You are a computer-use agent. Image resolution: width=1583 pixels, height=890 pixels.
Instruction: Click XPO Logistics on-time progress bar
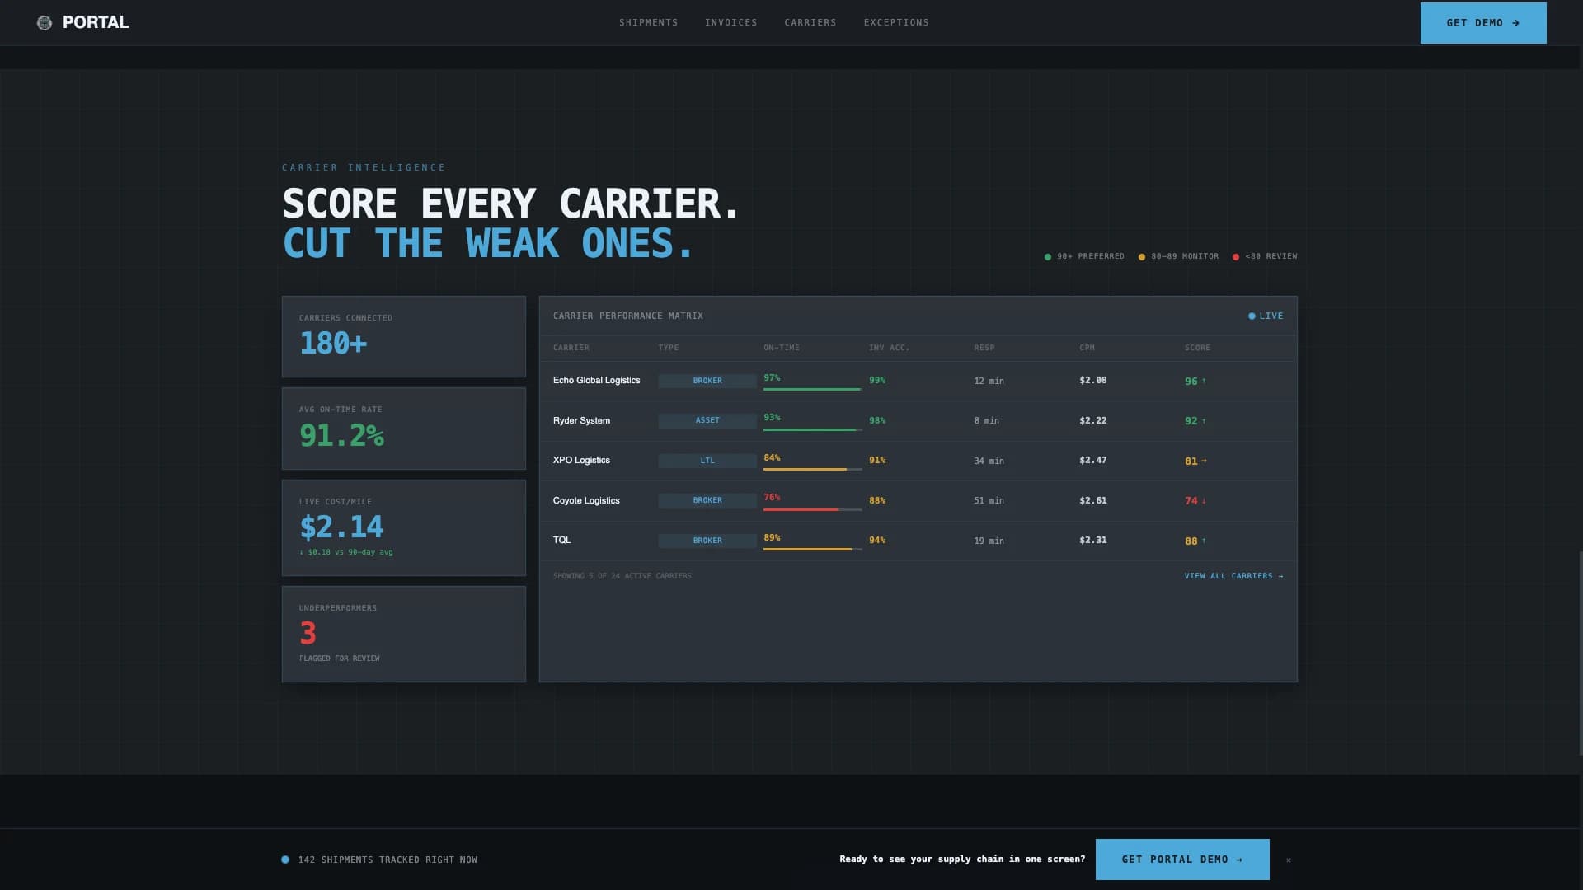point(812,469)
